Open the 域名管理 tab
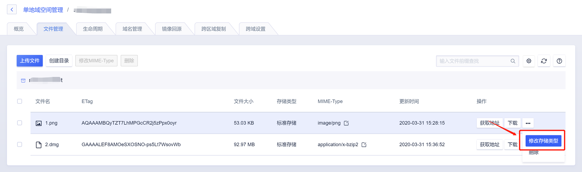 click(132, 29)
